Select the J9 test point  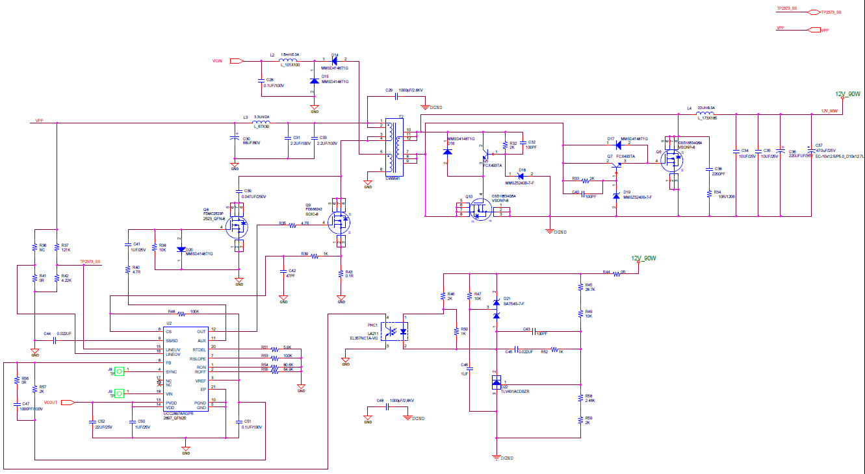119,393
